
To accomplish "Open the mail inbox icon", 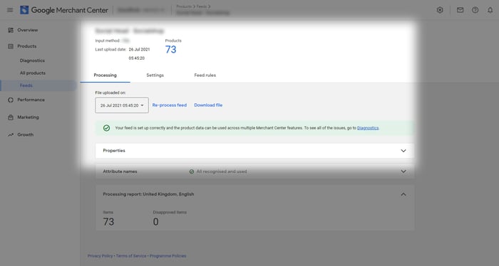I will pos(461,10).
